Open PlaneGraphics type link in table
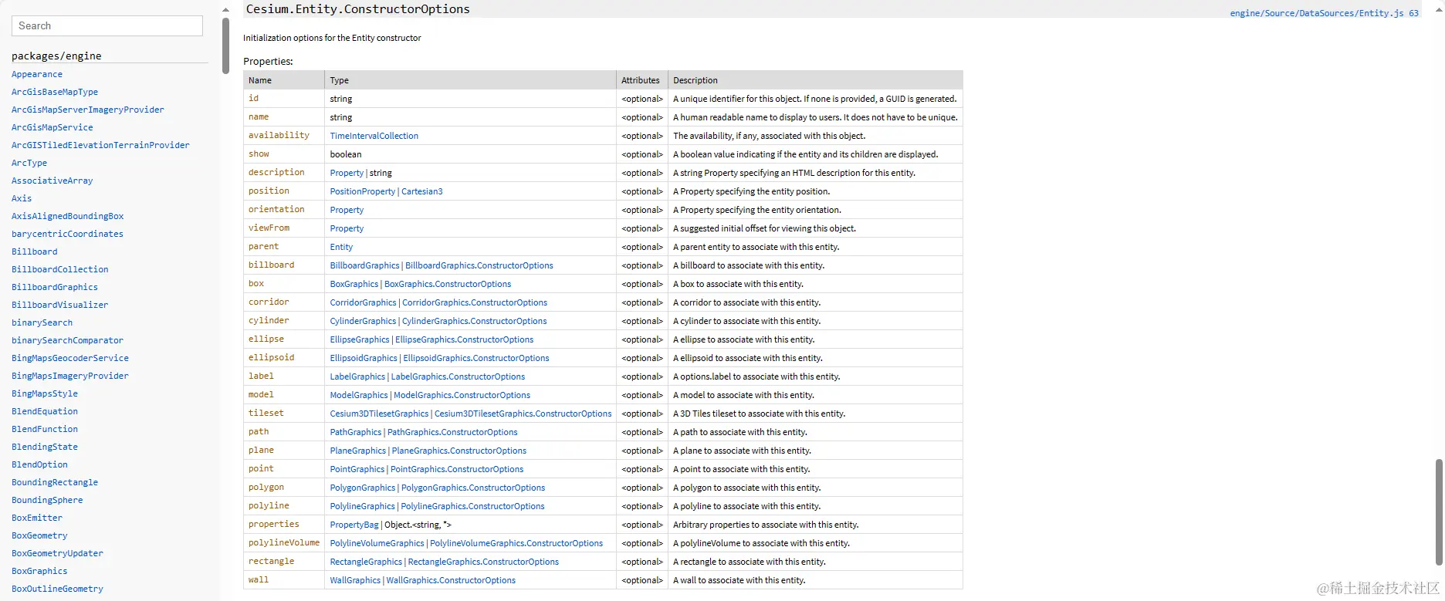The image size is (1445, 601). point(358,451)
